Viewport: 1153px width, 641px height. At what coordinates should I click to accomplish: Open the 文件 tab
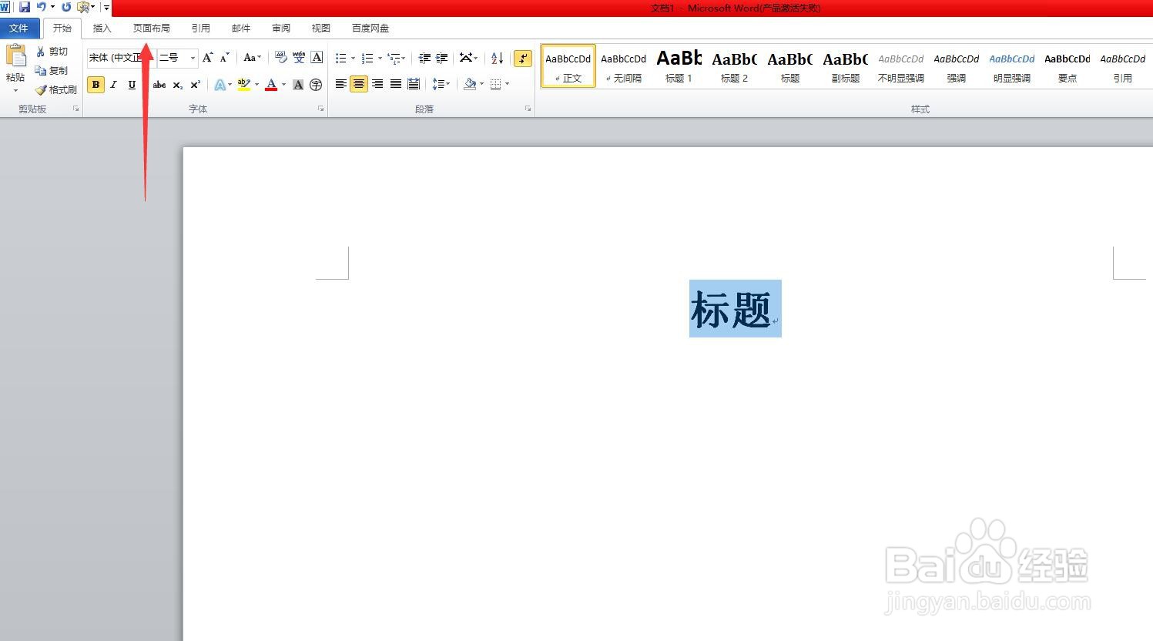pos(19,29)
